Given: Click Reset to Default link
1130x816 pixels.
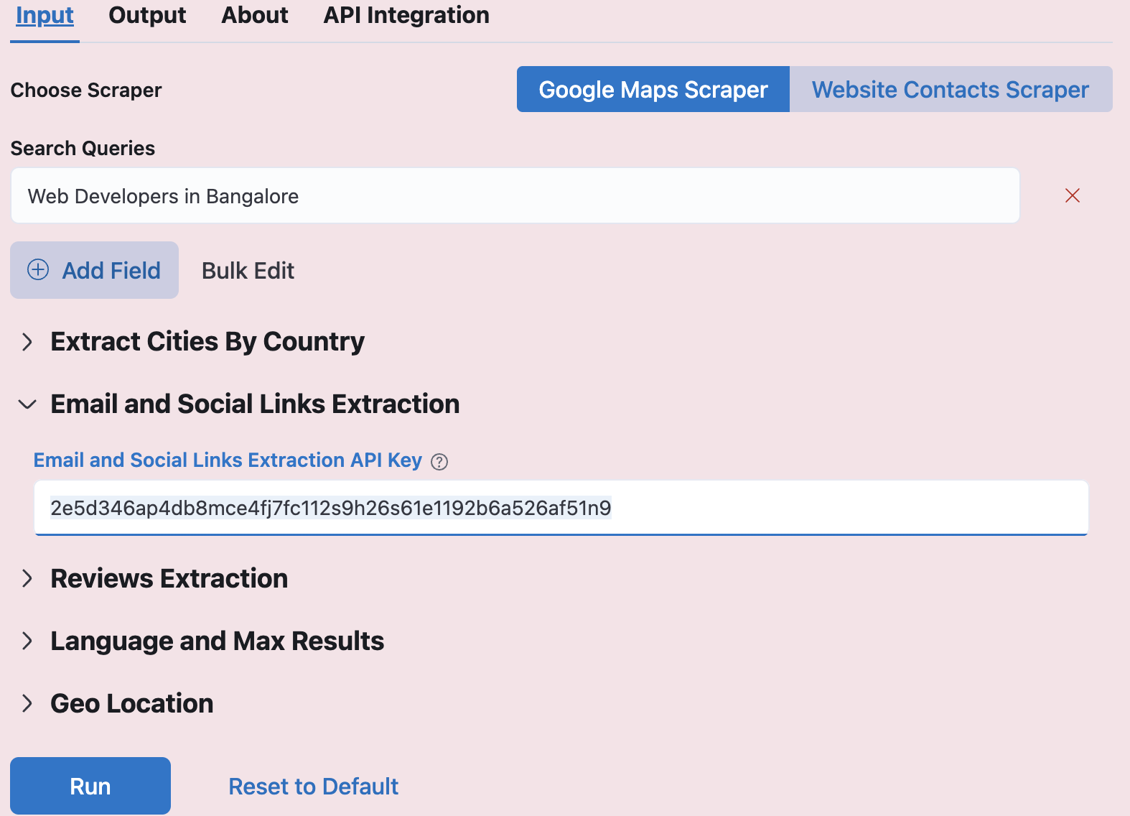Looking at the screenshot, I should pos(313,787).
